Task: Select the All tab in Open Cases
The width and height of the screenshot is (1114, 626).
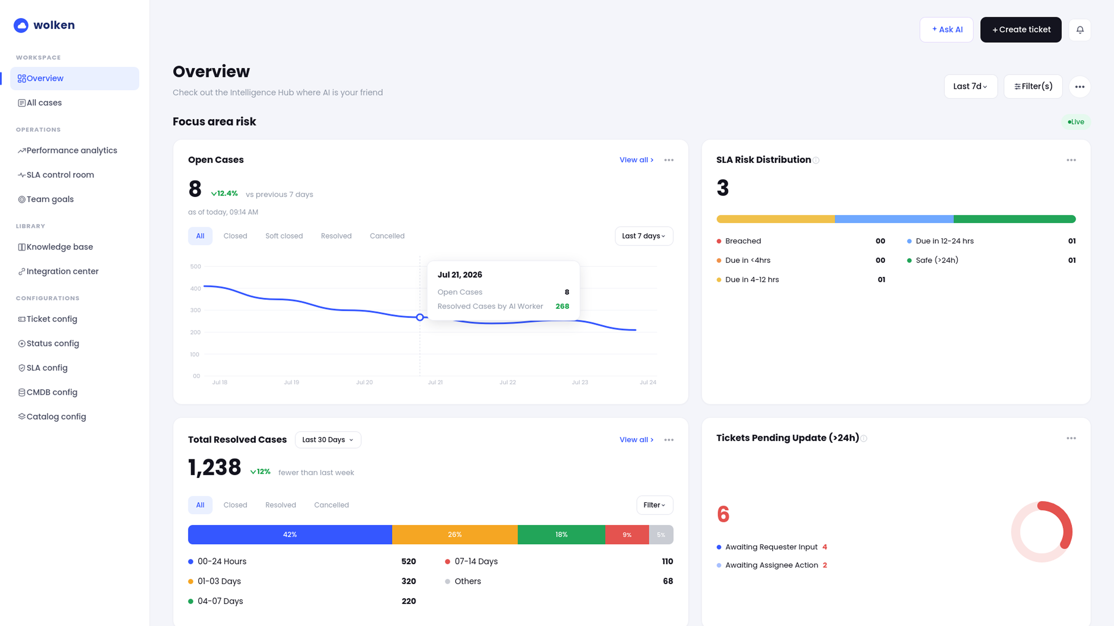Action: tap(200, 236)
